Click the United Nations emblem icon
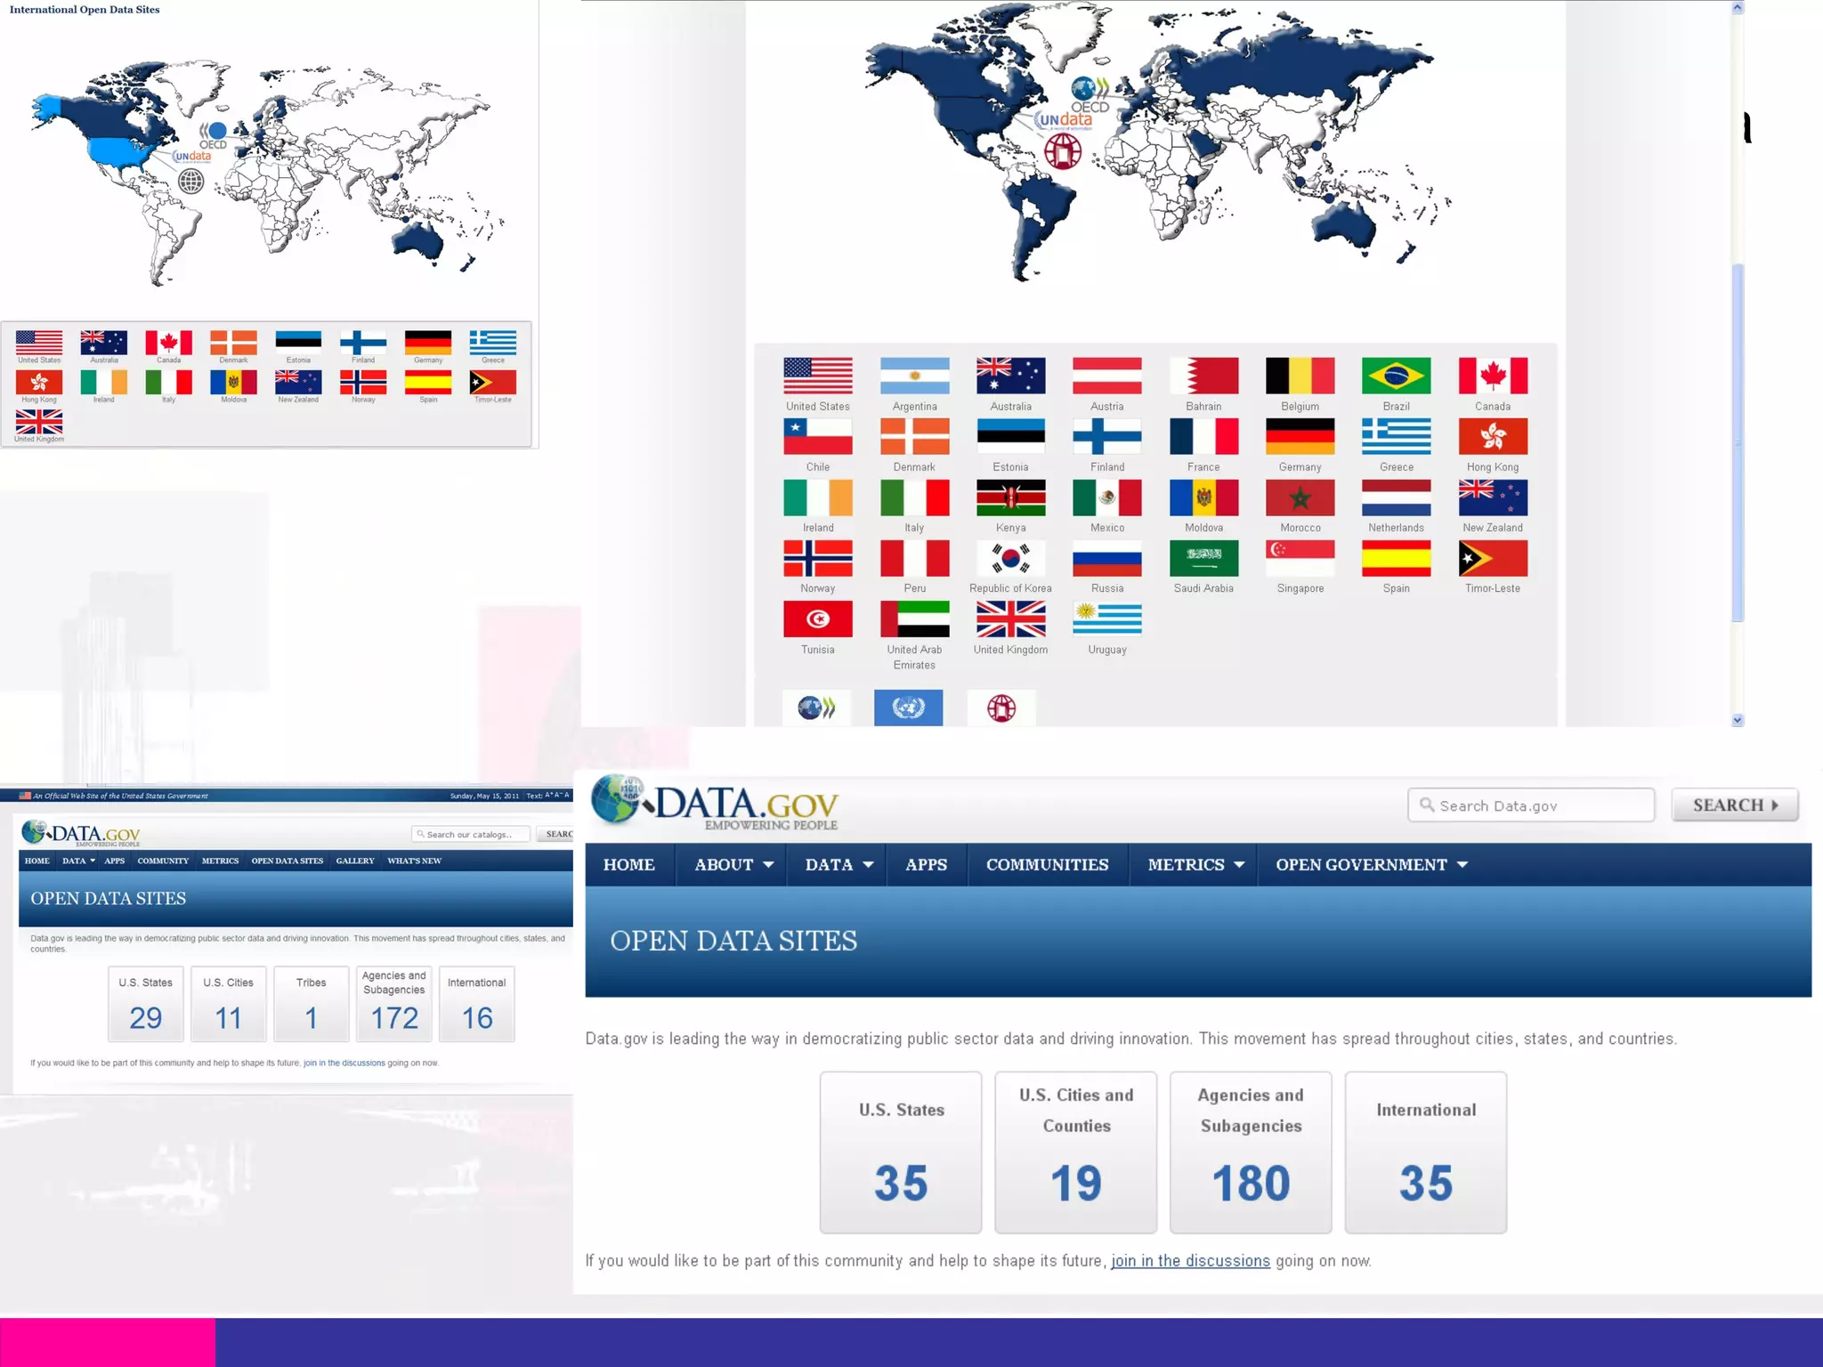Image resolution: width=1823 pixels, height=1367 pixels. point(908,708)
